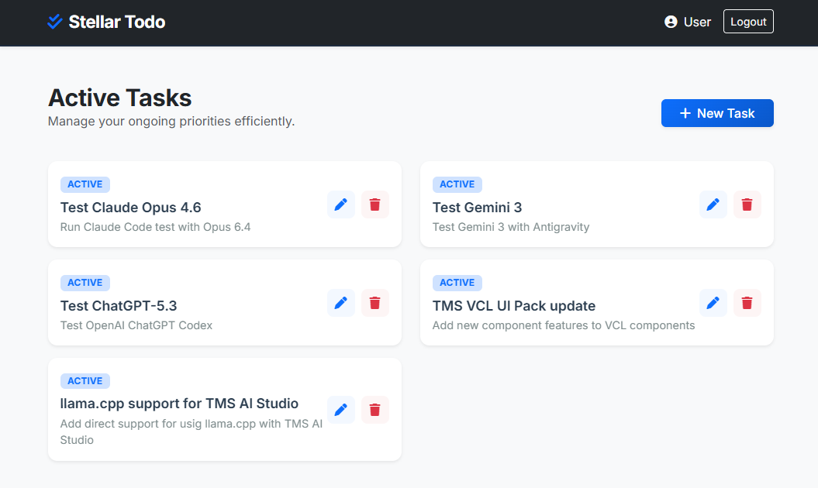The height and width of the screenshot is (488, 818).
Task: Click the delete icon on TMS VCL UI Pack update
Action: click(747, 303)
